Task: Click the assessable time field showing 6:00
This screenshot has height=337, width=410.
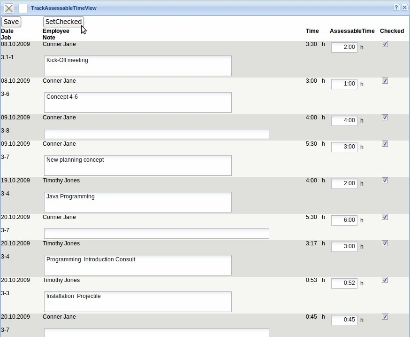Action: pos(344,220)
